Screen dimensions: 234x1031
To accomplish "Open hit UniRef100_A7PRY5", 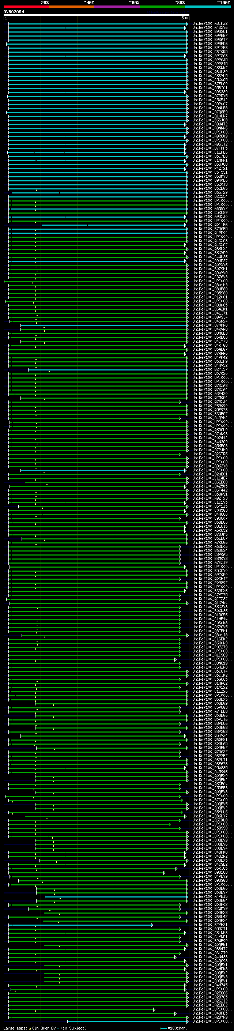I will [x=210, y=96].
